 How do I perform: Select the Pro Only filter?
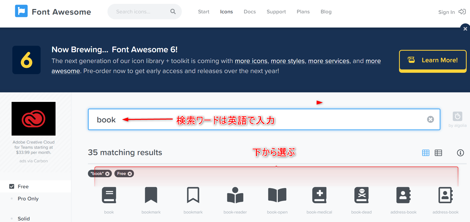pyautogui.click(x=28, y=199)
